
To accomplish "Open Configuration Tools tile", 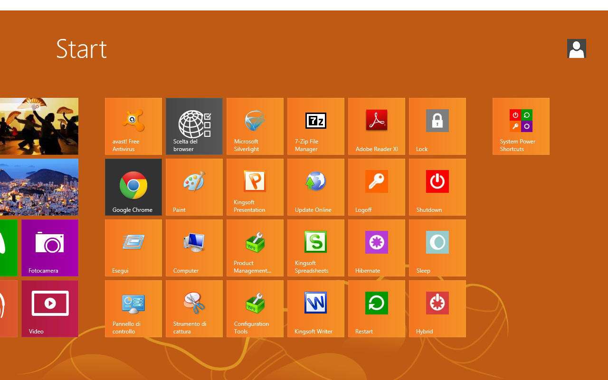I will click(255, 309).
